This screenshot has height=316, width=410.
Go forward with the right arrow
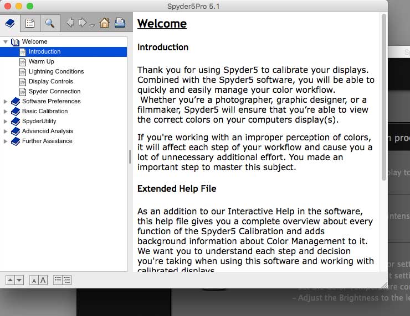click(83, 23)
